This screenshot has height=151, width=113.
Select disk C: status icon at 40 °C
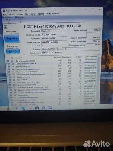coord(3,18)
